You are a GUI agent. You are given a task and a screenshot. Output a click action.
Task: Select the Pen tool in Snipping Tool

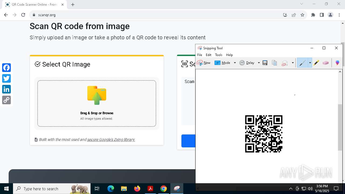click(302, 63)
